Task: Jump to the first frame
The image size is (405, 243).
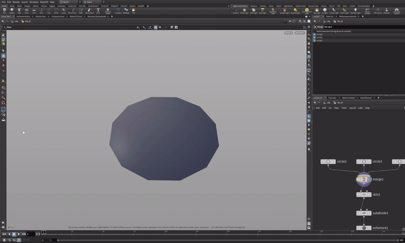Action: point(4,234)
